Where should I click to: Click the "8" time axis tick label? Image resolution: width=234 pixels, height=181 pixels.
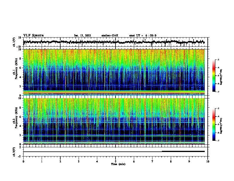tap(171, 161)
